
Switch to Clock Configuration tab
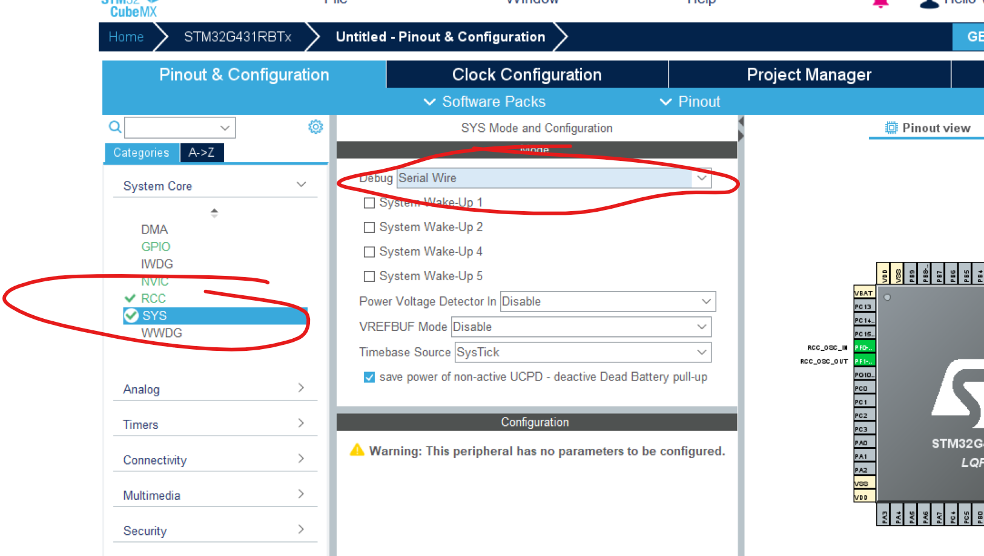(x=527, y=74)
